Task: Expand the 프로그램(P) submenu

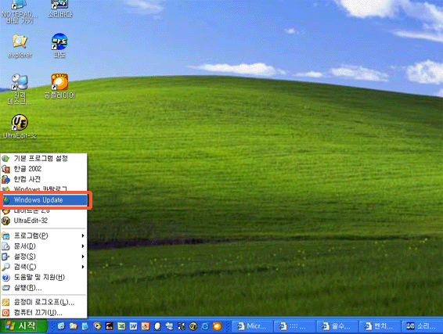Action: [44, 235]
